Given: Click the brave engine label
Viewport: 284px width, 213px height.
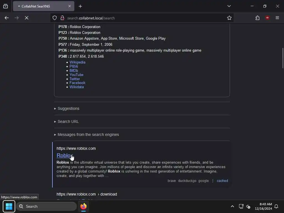Looking at the screenshot, I should click(x=171, y=181).
